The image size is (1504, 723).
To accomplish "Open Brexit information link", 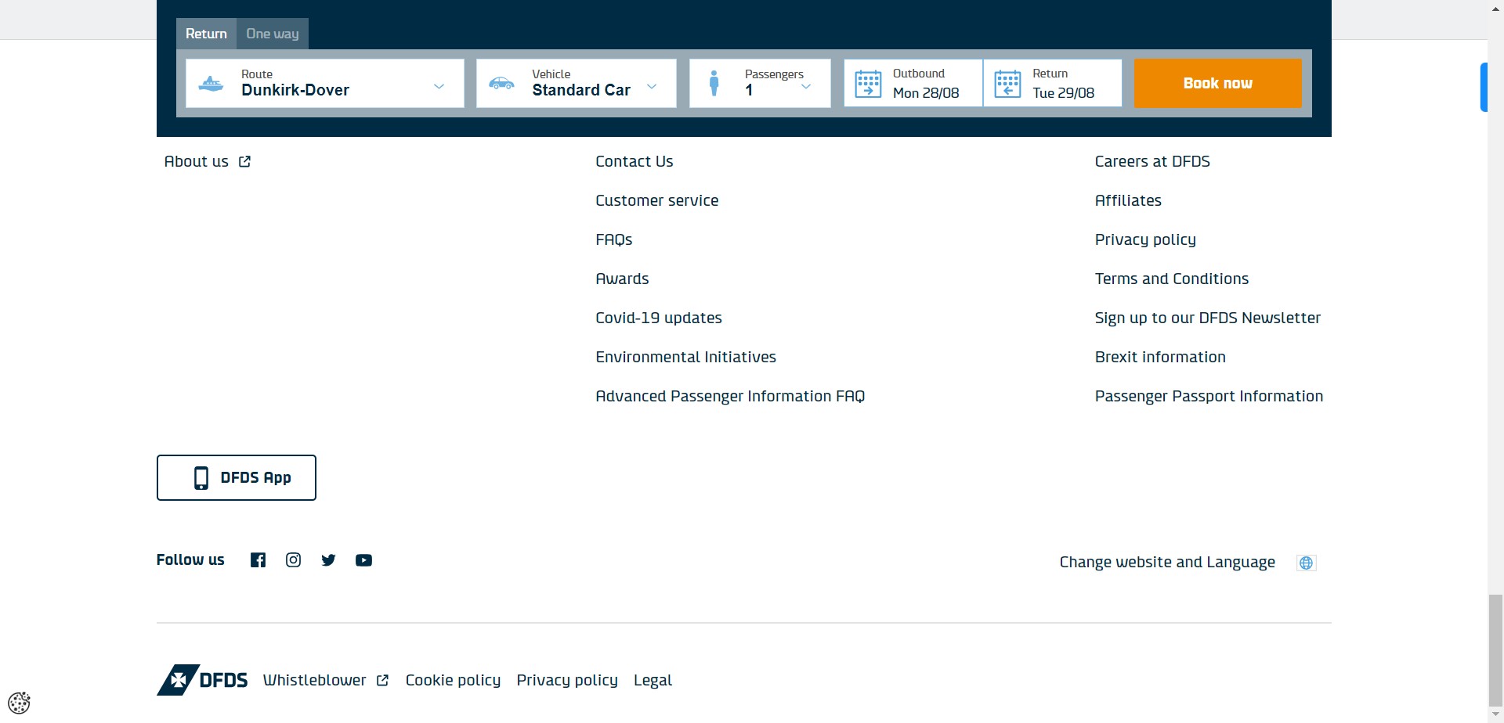I will [x=1159, y=357].
